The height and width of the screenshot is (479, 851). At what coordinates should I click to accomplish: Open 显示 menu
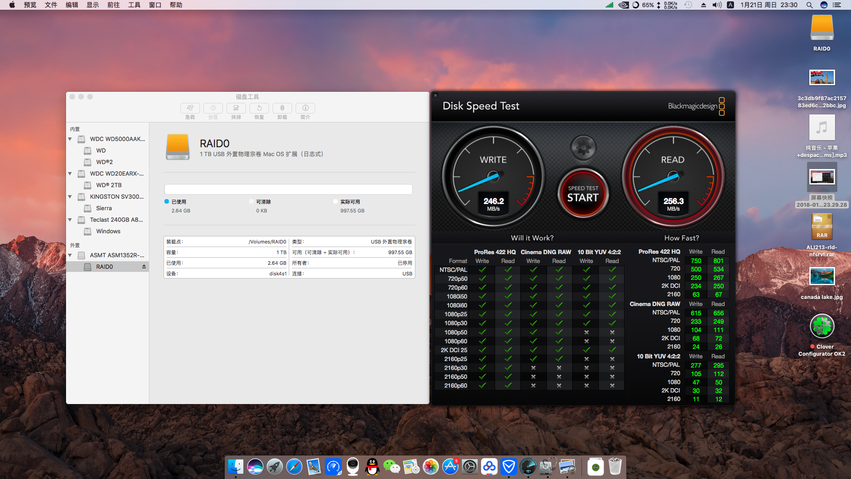pos(93,5)
